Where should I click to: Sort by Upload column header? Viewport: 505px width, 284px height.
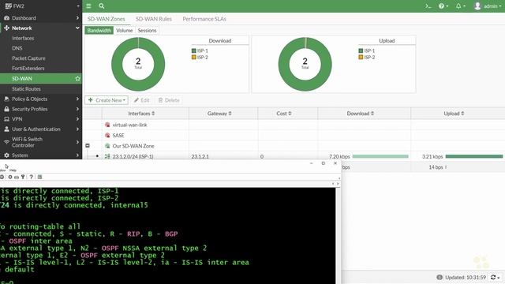[454, 114]
